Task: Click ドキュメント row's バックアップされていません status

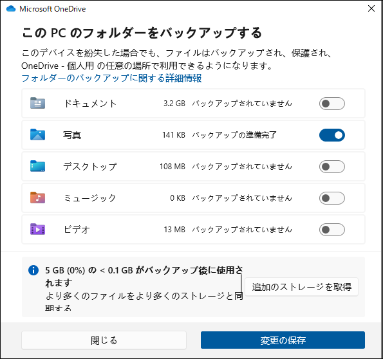Action: click(242, 104)
